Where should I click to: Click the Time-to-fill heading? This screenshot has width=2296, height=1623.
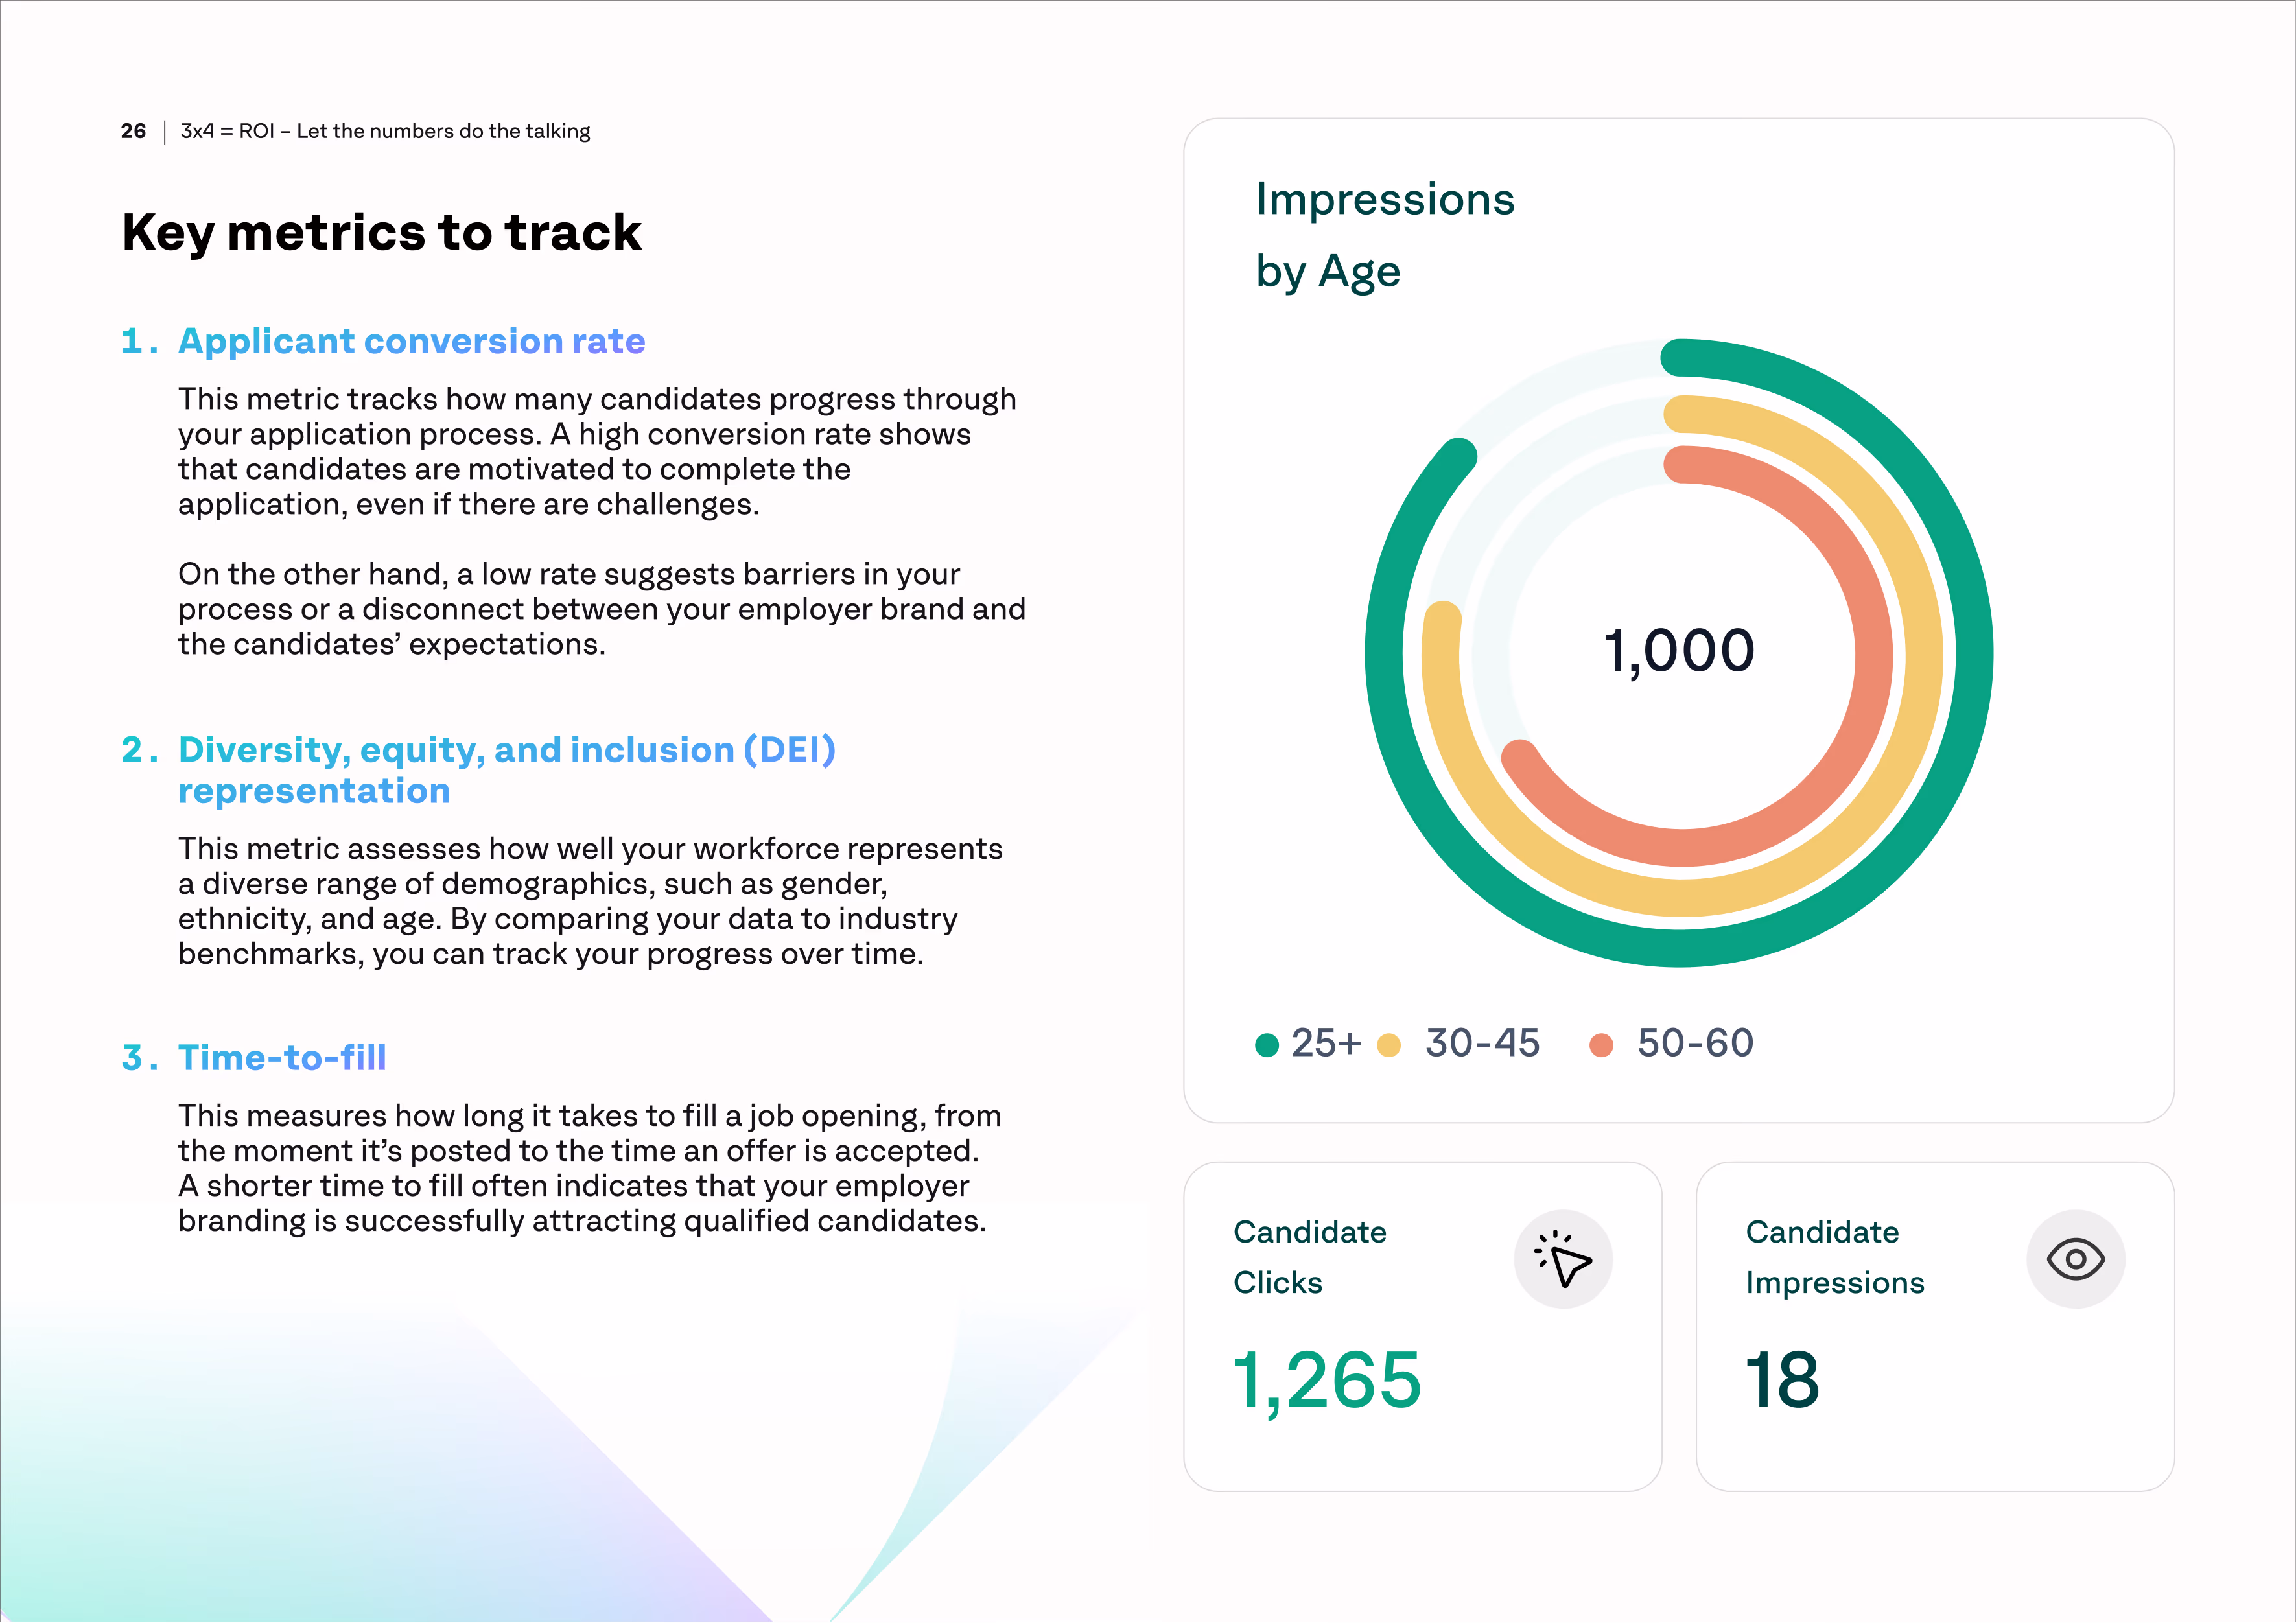[282, 1058]
